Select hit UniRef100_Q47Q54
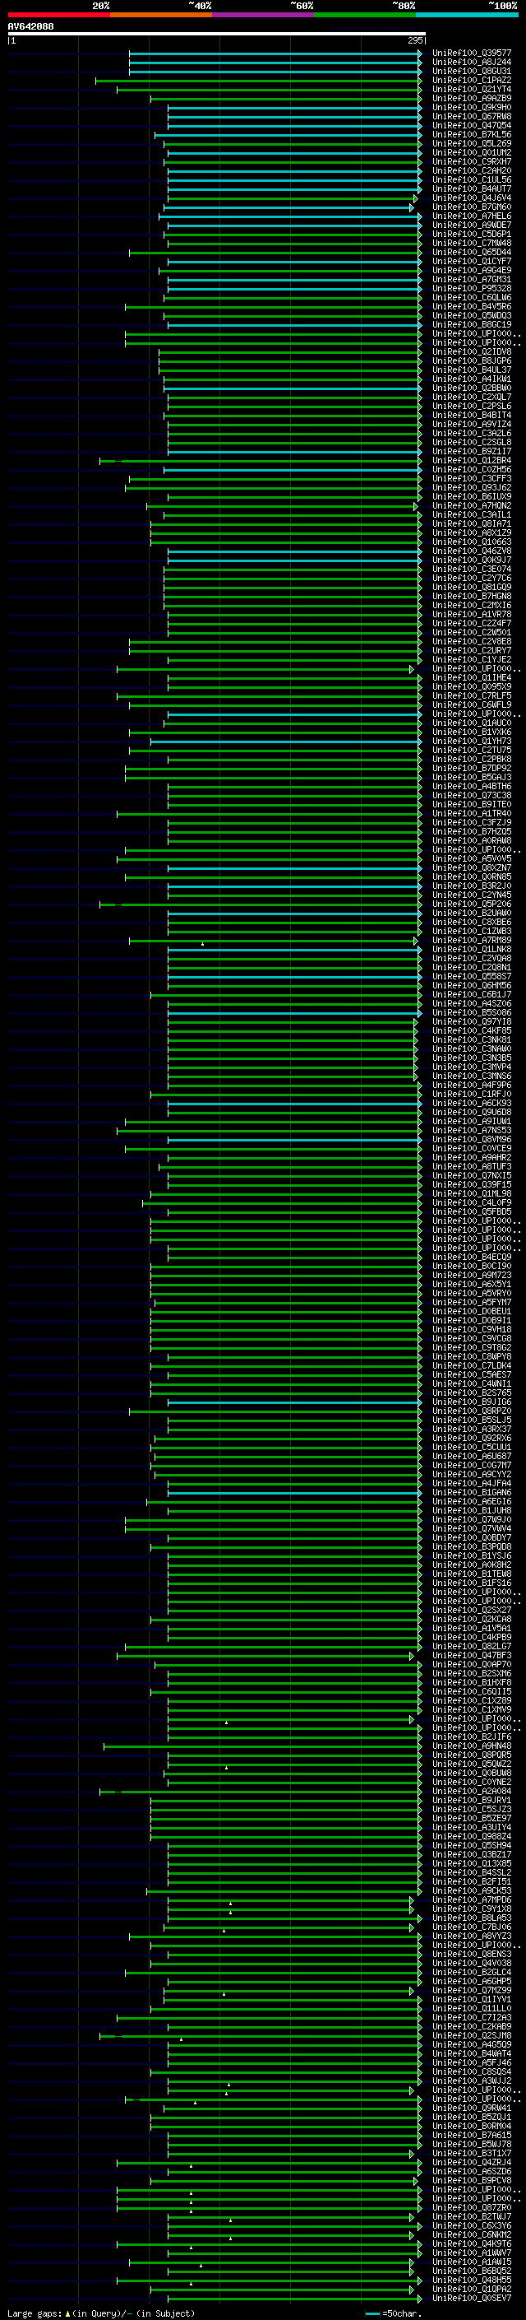 (x=472, y=125)
